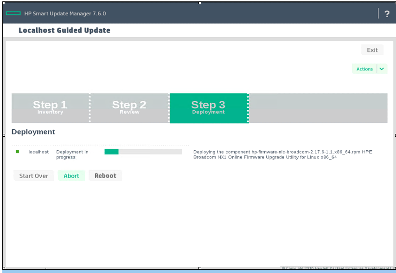The image size is (396, 273).
Task: Click the Actions button
Action: point(364,69)
